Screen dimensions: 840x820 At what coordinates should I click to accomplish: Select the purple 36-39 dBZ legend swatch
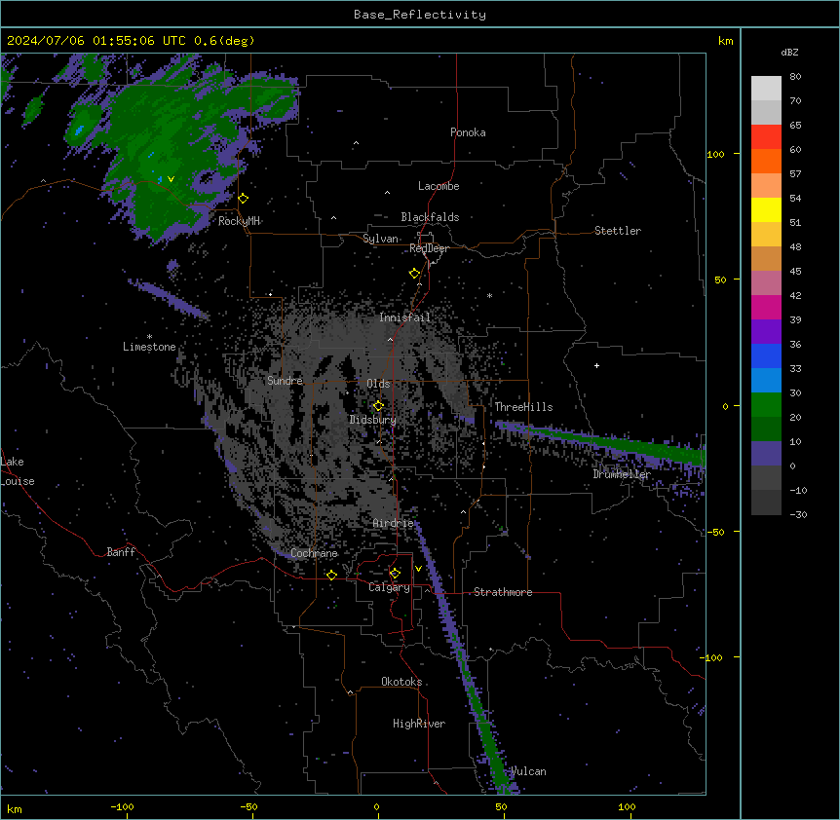[766, 332]
